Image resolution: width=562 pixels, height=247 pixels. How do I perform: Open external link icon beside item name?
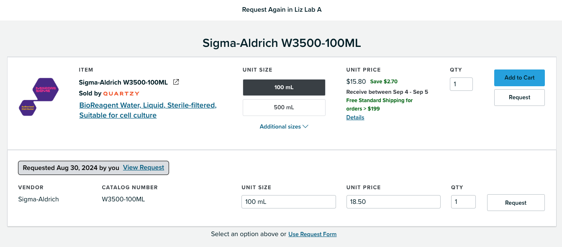(176, 82)
